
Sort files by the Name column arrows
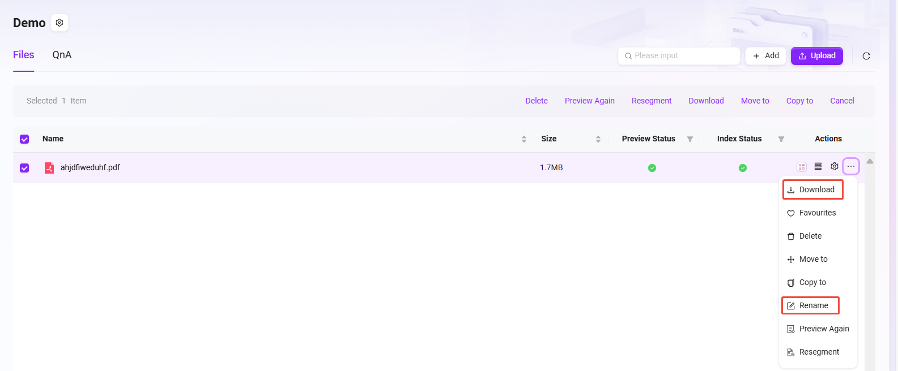(x=524, y=139)
